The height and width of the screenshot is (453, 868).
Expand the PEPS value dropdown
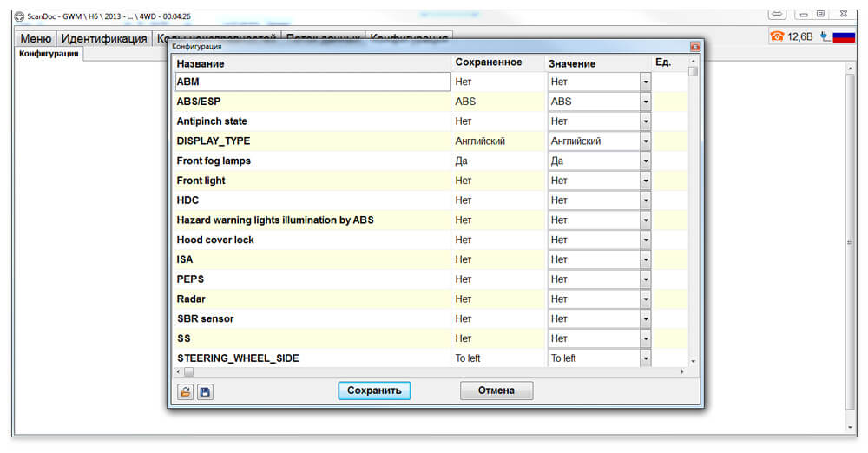coord(646,279)
